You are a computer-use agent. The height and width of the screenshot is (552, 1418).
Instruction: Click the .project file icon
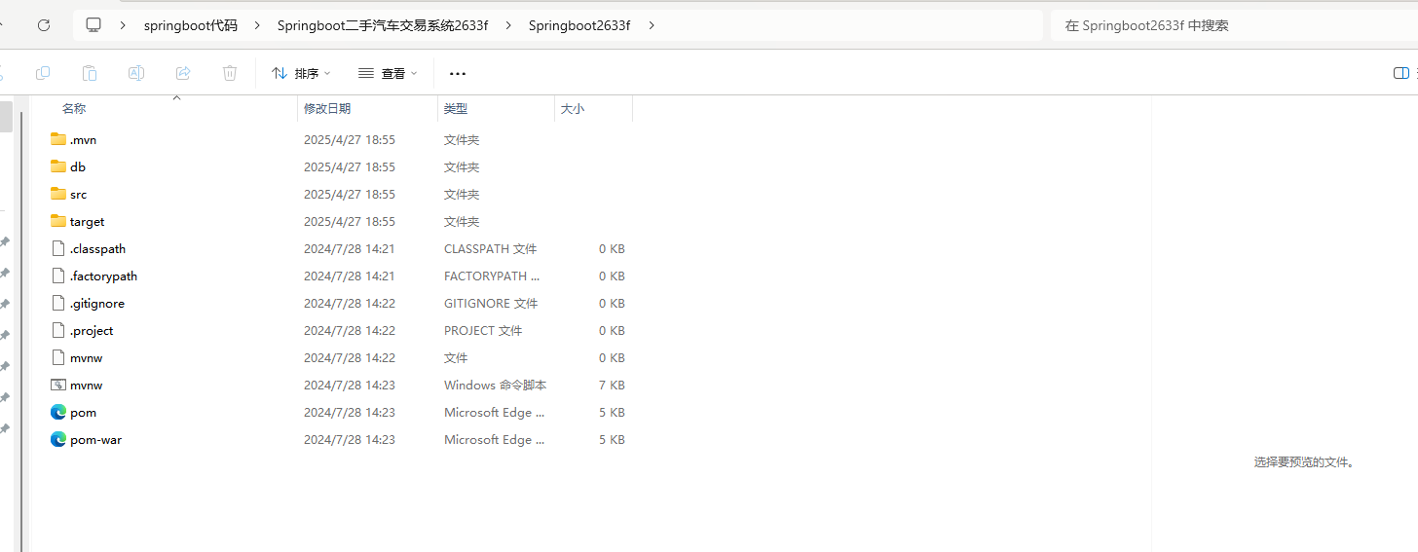58,330
